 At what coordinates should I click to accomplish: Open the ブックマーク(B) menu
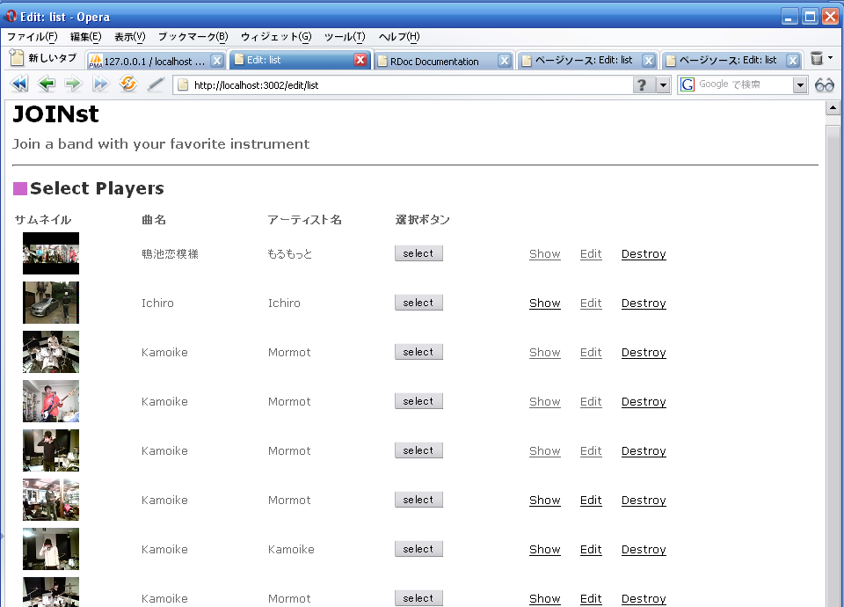[193, 37]
